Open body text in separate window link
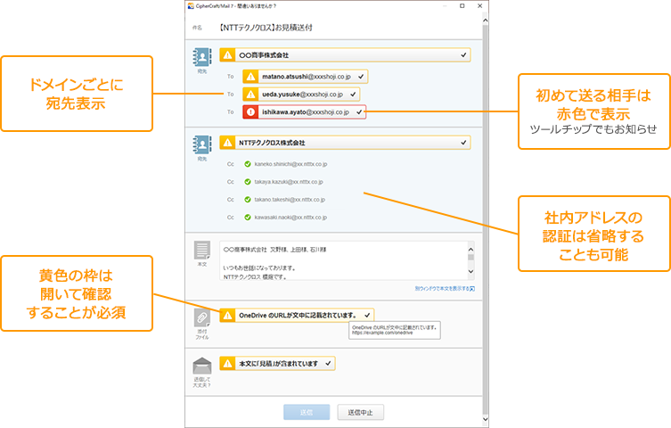 (x=445, y=289)
